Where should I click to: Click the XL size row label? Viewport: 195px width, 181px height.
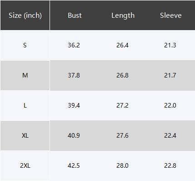coord(25,135)
